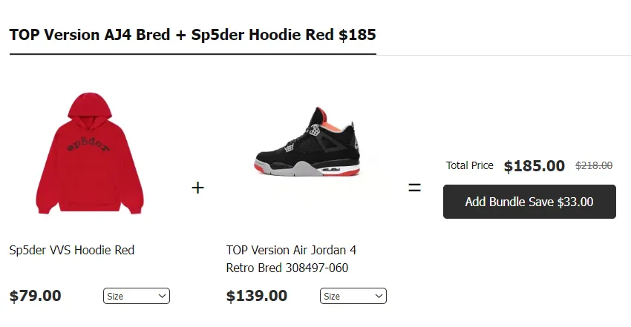Screen dimensions: 631x327
Task: Click the $79.00 hoodie price
Action: [36, 296]
